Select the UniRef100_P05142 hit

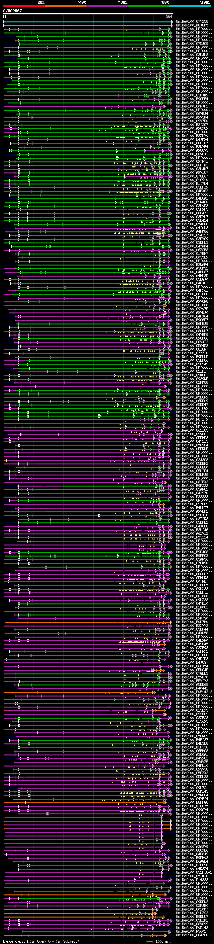pos(192,928)
